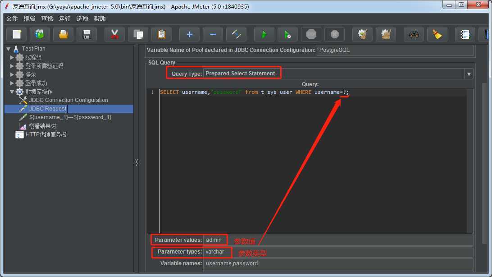Click the Shutdown test icon
Screen dimensions: 492x277
(x=334, y=34)
